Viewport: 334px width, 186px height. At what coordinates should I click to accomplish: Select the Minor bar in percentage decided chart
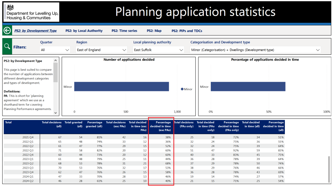point(248,87)
